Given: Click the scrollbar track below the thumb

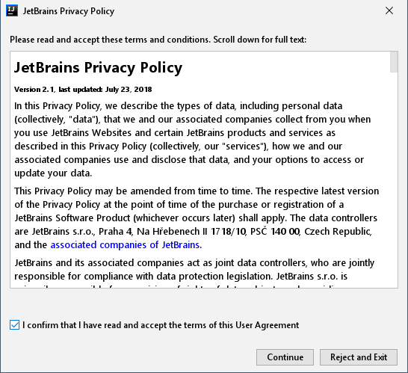Looking at the screenshot, I should tap(394, 179).
